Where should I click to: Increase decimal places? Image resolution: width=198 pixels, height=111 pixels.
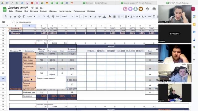point(53,16)
